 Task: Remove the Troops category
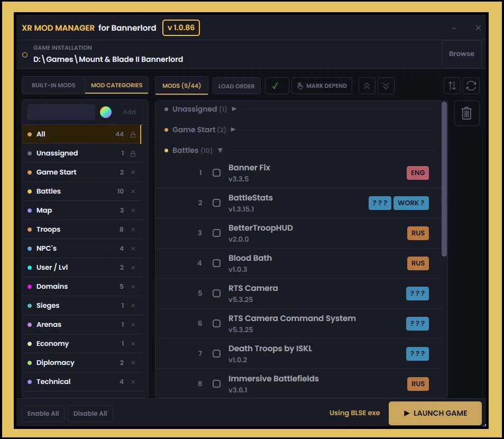[133, 230]
